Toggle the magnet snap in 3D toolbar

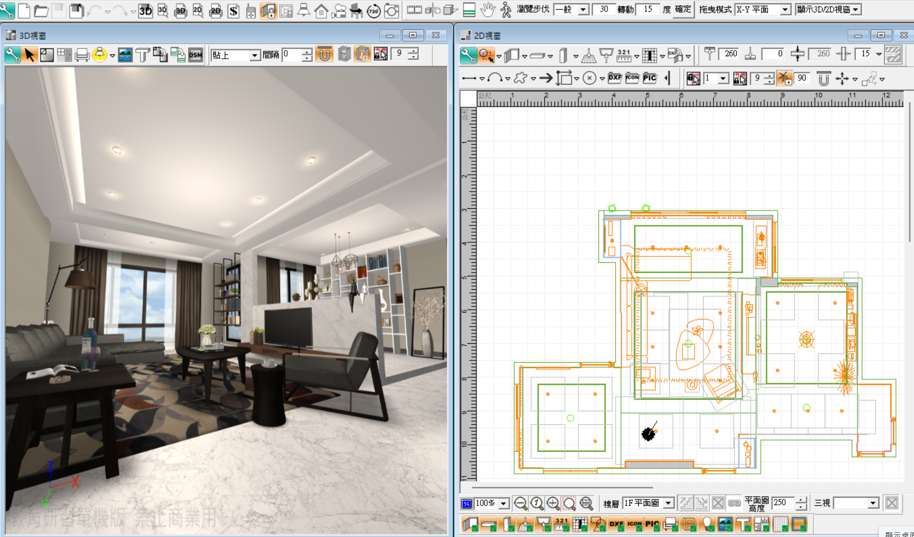pos(324,54)
